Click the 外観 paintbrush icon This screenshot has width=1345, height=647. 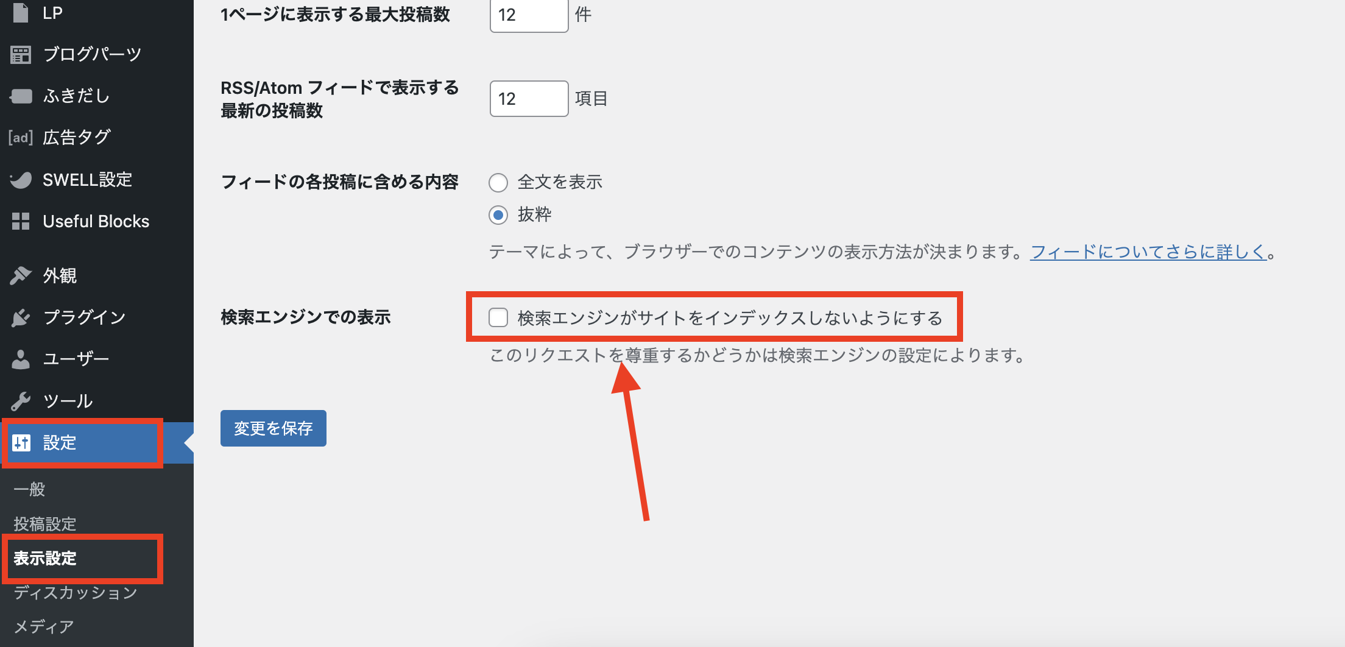21,275
